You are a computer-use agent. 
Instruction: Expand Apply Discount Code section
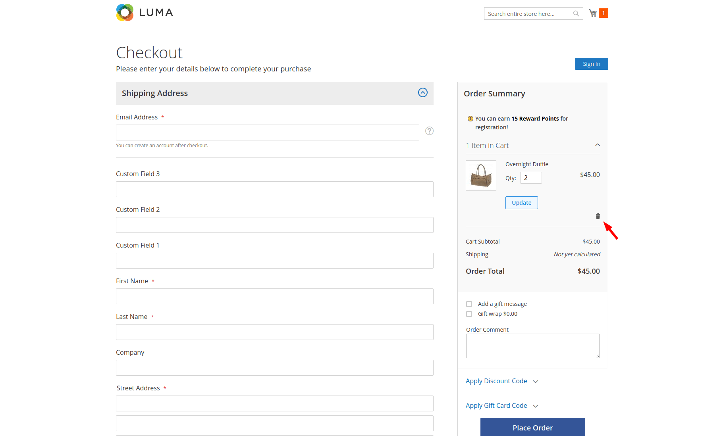[502, 381]
